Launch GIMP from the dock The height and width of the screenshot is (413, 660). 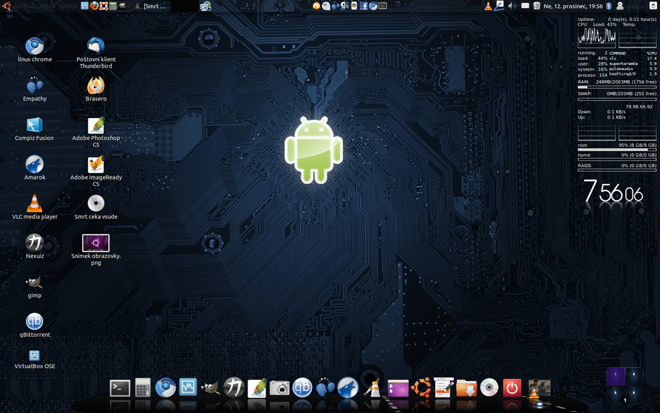[210, 387]
